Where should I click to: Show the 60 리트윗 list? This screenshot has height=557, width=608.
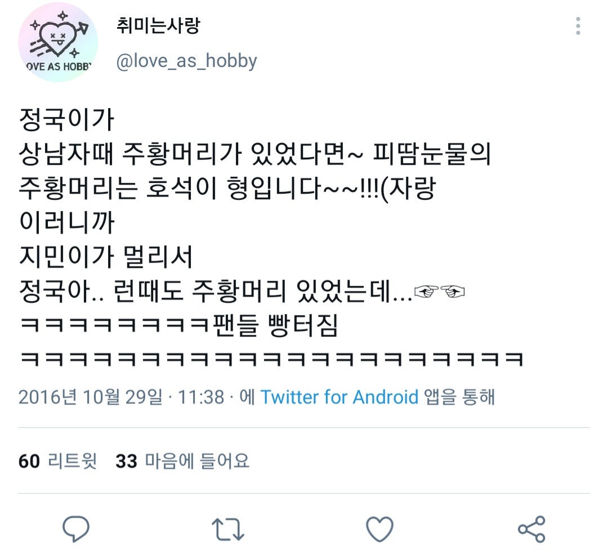coord(57,461)
